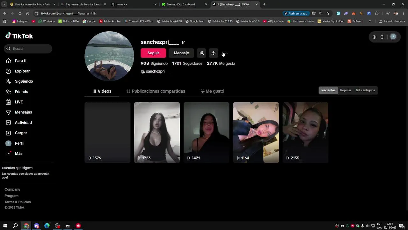Open the Friends section

point(21,92)
